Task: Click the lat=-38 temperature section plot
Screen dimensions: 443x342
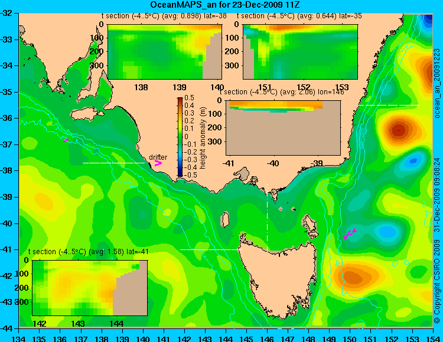Action: coord(165,52)
